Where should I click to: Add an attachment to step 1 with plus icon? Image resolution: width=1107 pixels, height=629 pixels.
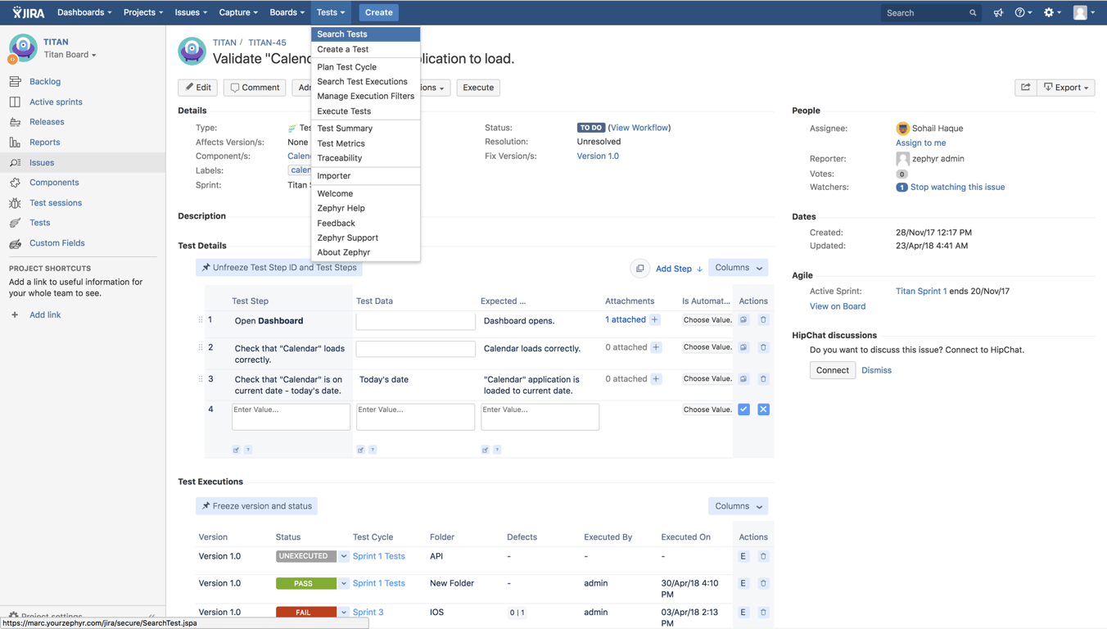click(655, 320)
